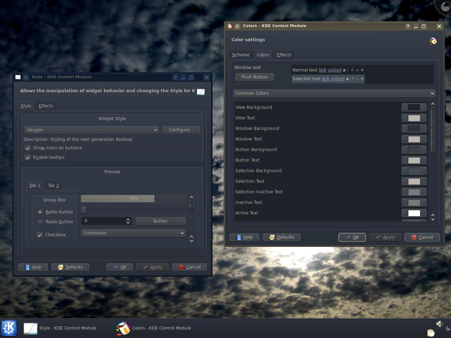
Task: Open the Common Colors dropdown
Action: coord(334,93)
